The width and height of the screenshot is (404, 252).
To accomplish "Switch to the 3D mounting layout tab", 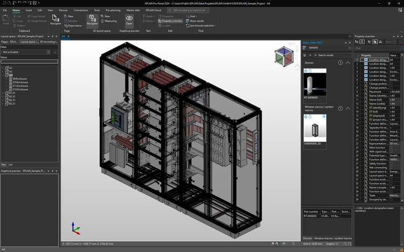I will [50, 41].
